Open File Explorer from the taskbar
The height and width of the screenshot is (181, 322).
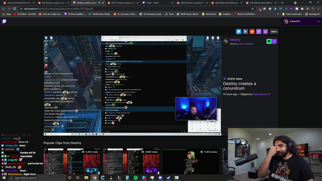[x=86, y=177]
